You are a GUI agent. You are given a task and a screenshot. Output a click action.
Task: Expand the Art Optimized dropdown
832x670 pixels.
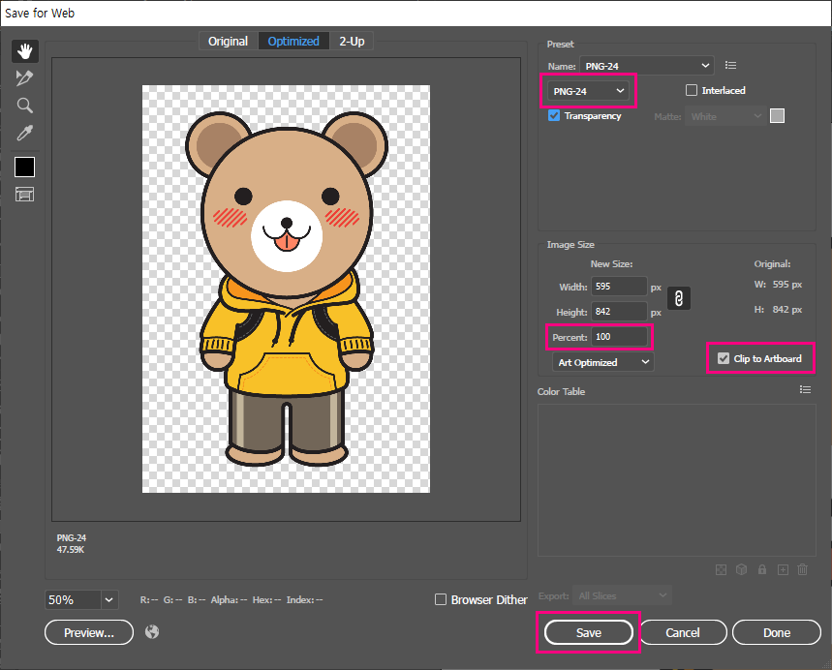coord(602,362)
